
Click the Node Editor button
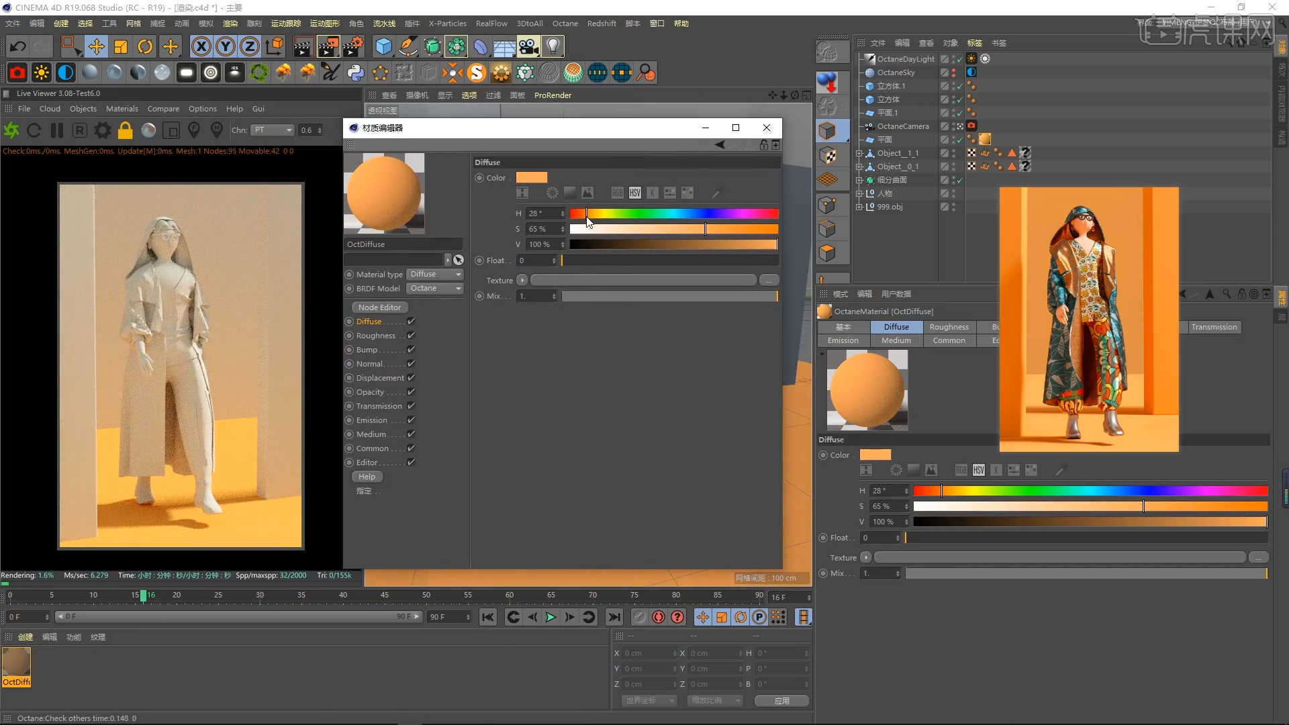tap(379, 307)
